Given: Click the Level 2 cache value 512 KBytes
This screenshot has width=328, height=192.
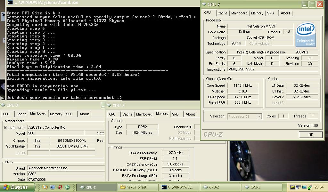Looking at the screenshot, I should tap(302, 97).
